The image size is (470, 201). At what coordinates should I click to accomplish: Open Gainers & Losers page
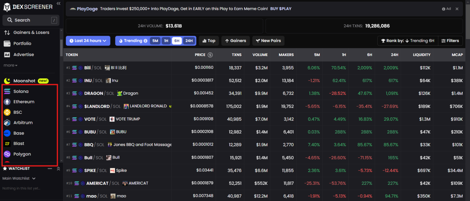pos(31,32)
